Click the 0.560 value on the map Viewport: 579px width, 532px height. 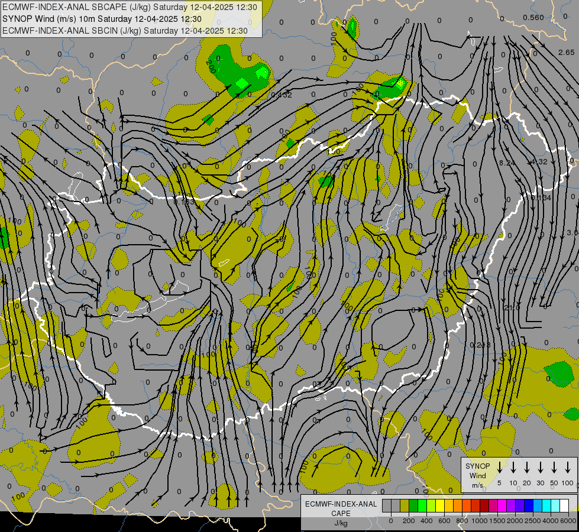coord(533,18)
